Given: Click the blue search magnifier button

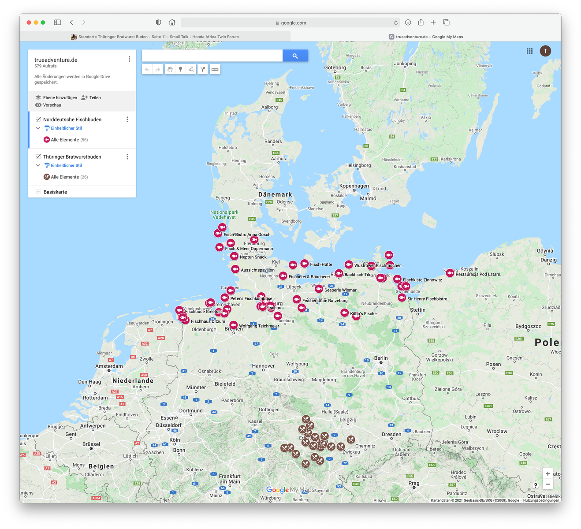Looking at the screenshot, I should [x=295, y=56].
